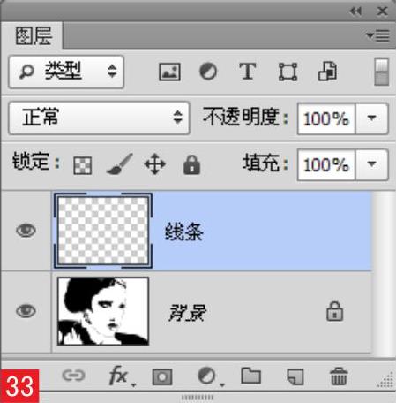Create a new layer
The width and height of the screenshot is (396, 403).
pos(295,376)
